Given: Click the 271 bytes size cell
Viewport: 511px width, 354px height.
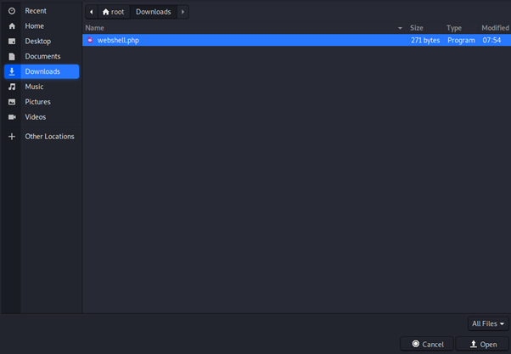Looking at the screenshot, I should pos(425,41).
